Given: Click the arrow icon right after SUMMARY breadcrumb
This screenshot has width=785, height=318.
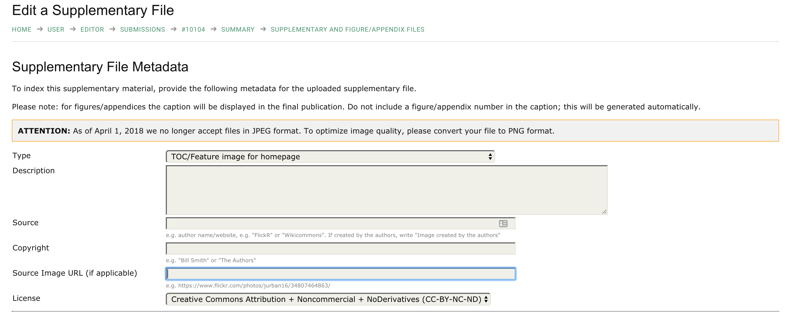Looking at the screenshot, I should (263, 29).
